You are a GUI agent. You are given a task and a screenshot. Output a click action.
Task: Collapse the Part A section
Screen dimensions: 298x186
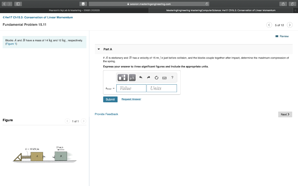click(99, 49)
